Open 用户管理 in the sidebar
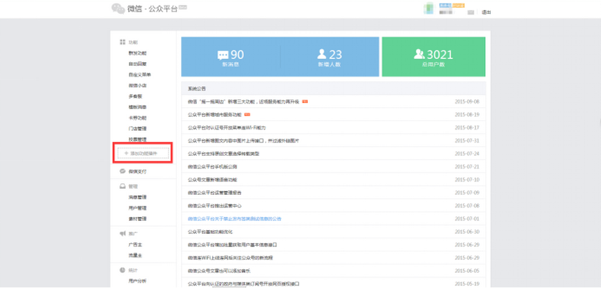The height and width of the screenshot is (288, 601). coord(137,208)
